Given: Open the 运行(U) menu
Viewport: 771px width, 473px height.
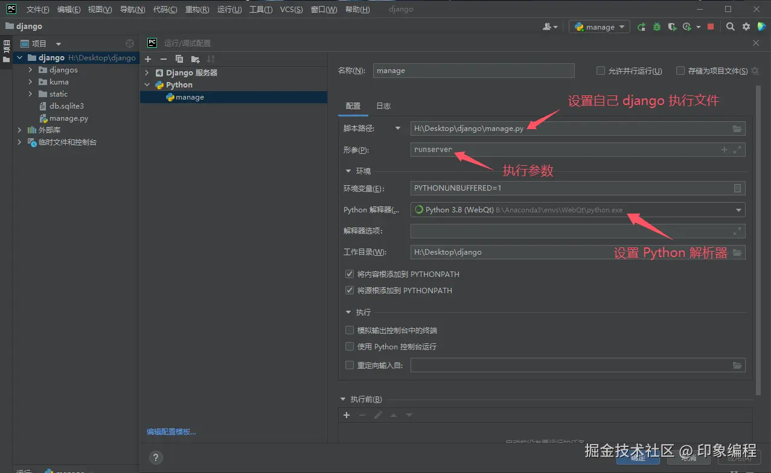Looking at the screenshot, I should click(x=229, y=10).
